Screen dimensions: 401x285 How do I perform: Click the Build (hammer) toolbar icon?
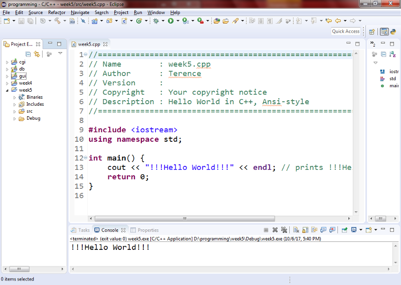[58, 21]
